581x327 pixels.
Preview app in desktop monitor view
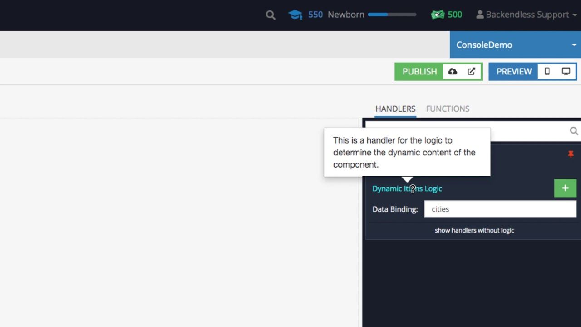tap(566, 72)
